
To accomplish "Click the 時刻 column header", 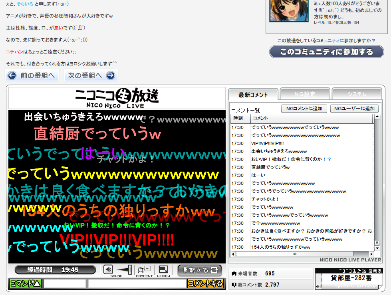I will click(x=240, y=118).
